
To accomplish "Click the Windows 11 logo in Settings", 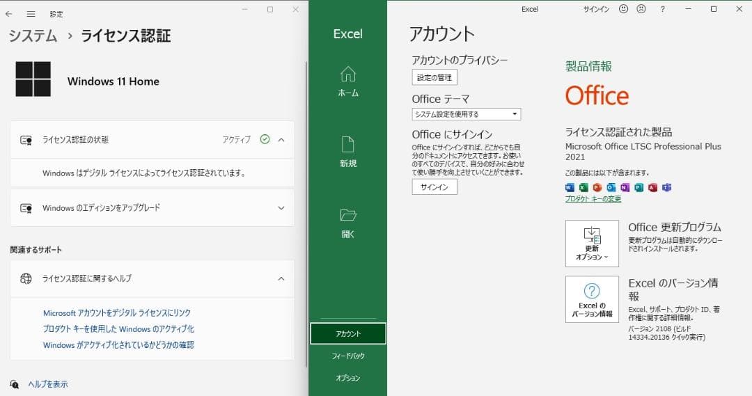I will 33,79.
